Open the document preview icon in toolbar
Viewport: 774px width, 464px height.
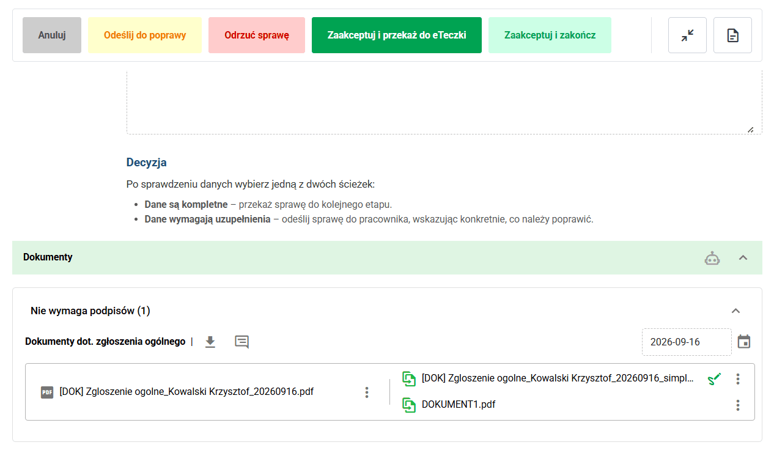point(732,35)
